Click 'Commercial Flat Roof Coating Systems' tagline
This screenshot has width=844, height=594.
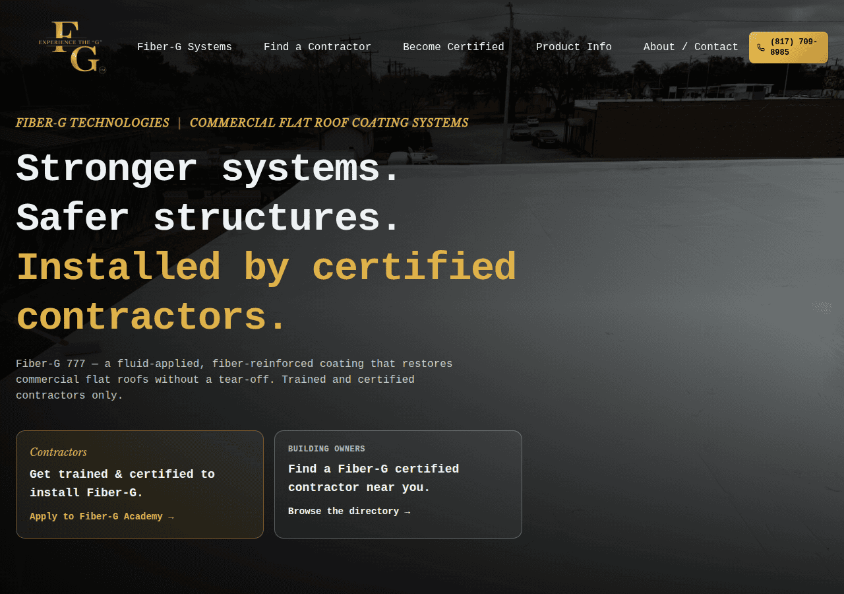329,123
